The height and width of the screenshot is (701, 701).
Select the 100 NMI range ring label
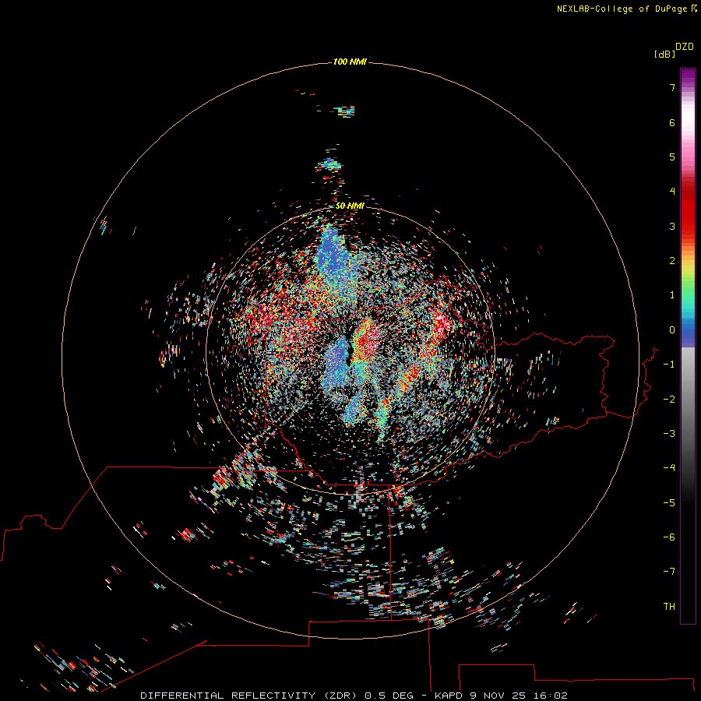click(350, 62)
